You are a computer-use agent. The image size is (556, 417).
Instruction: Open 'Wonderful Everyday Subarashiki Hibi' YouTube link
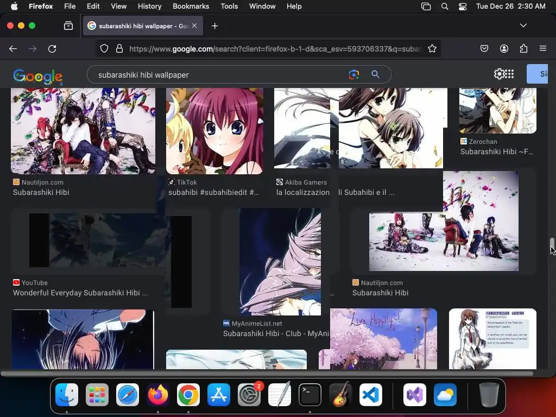coord(80,293)
